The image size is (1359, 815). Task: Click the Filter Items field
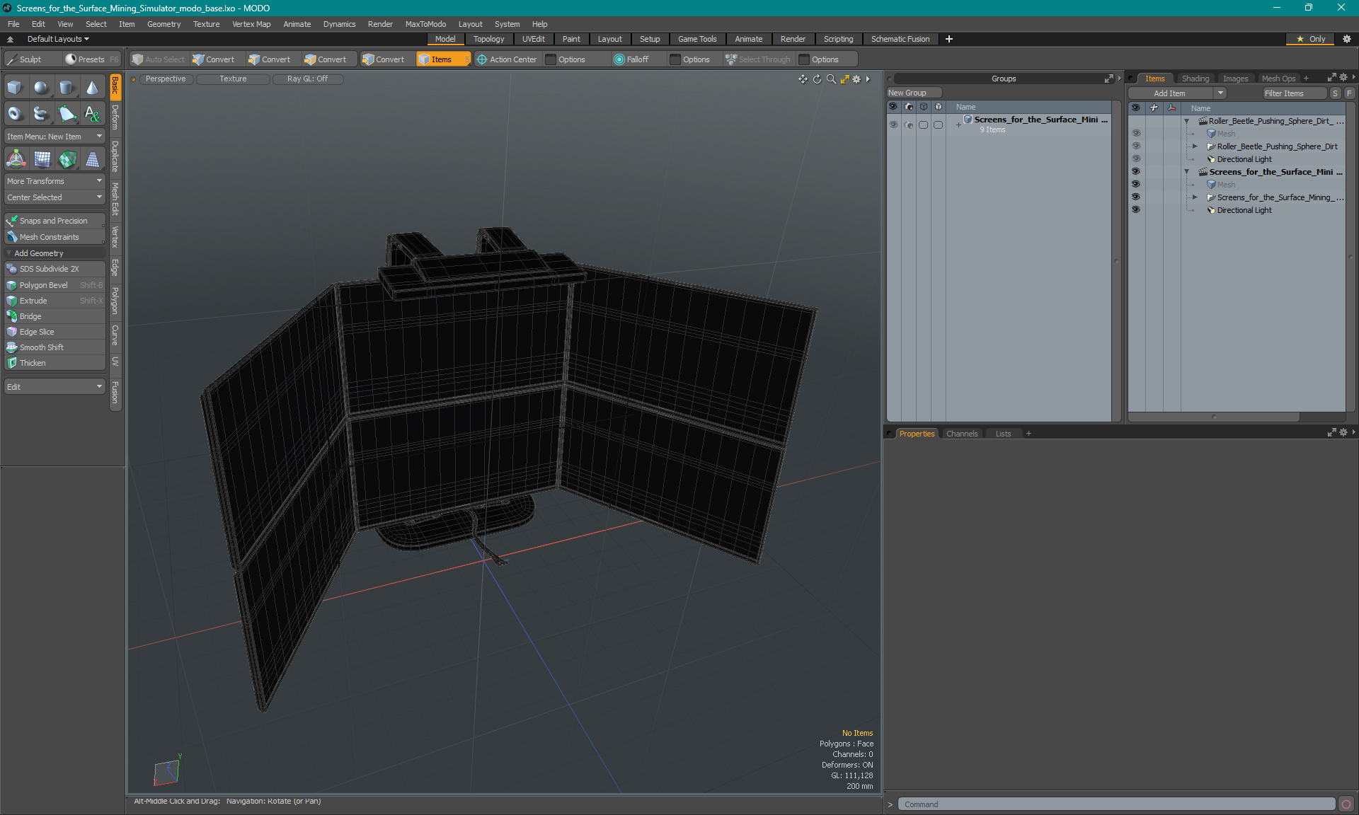pyautogui.click(x=1293, y=93)
